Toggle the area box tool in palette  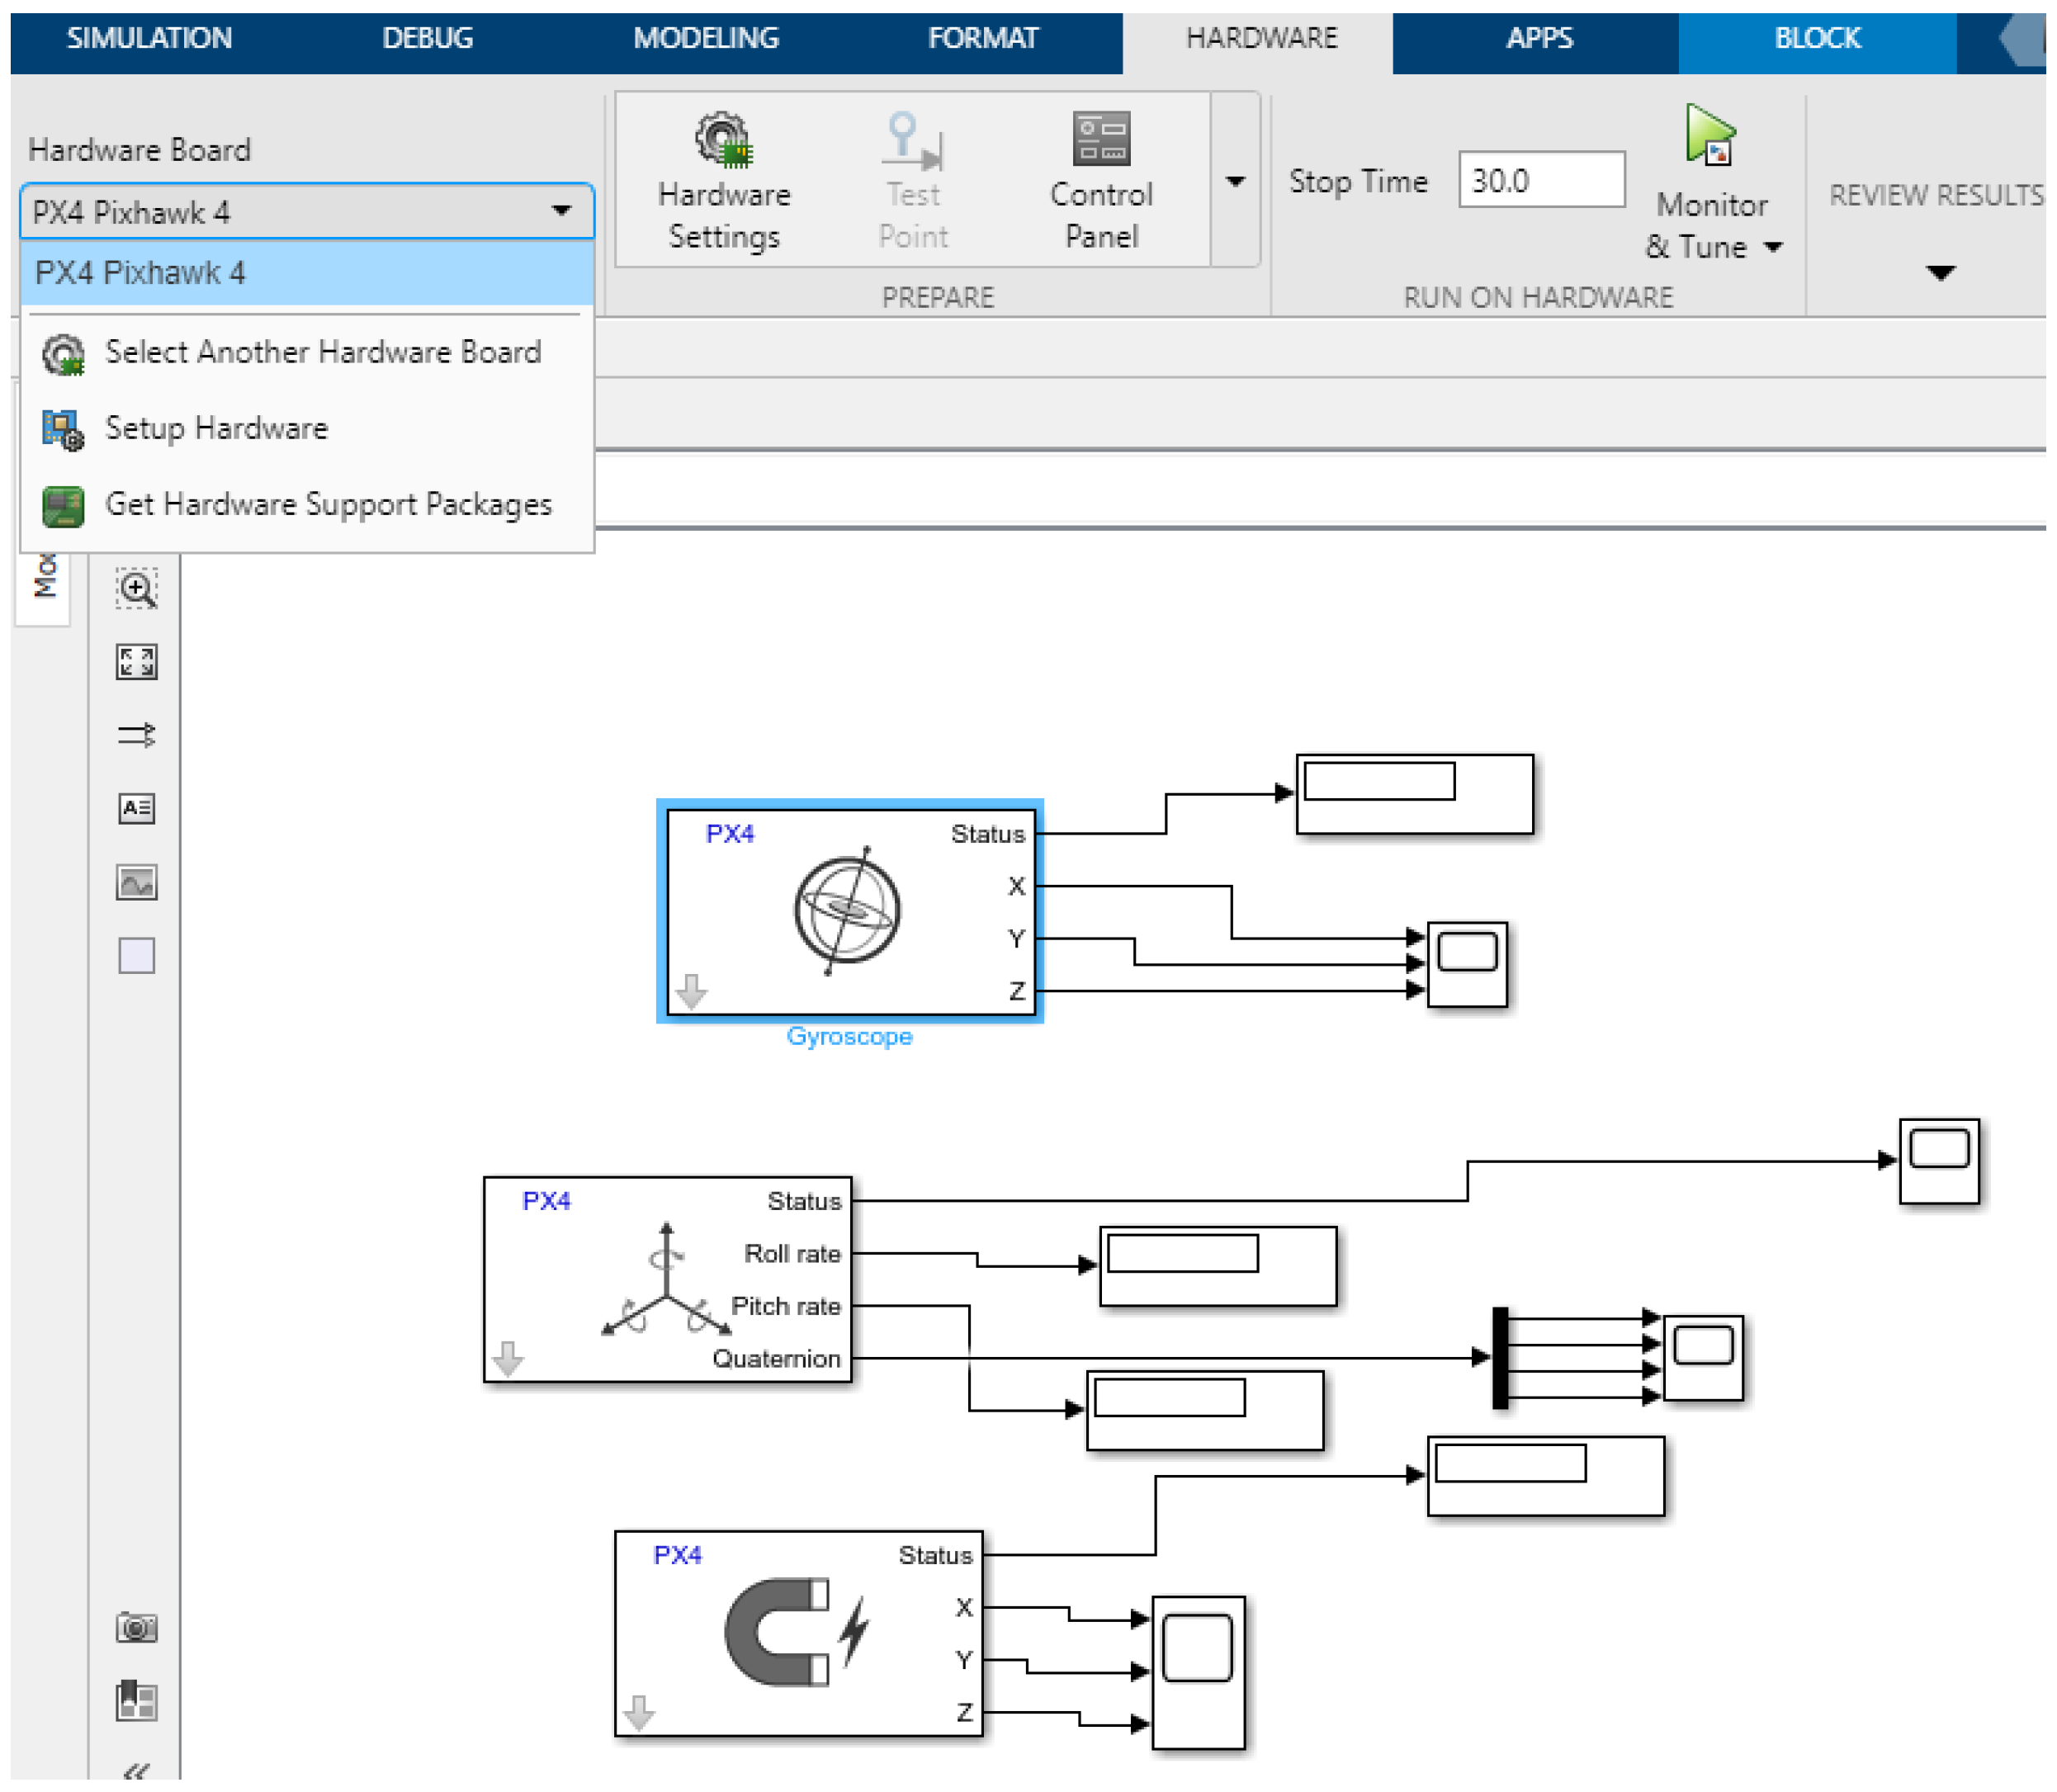[x=136, y=956]
